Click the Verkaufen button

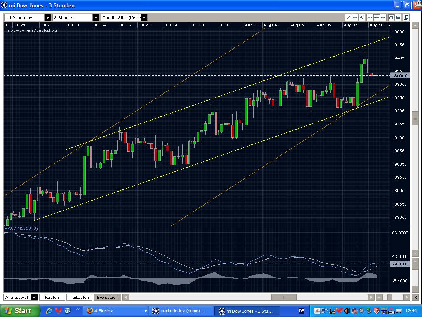(79, 297)
